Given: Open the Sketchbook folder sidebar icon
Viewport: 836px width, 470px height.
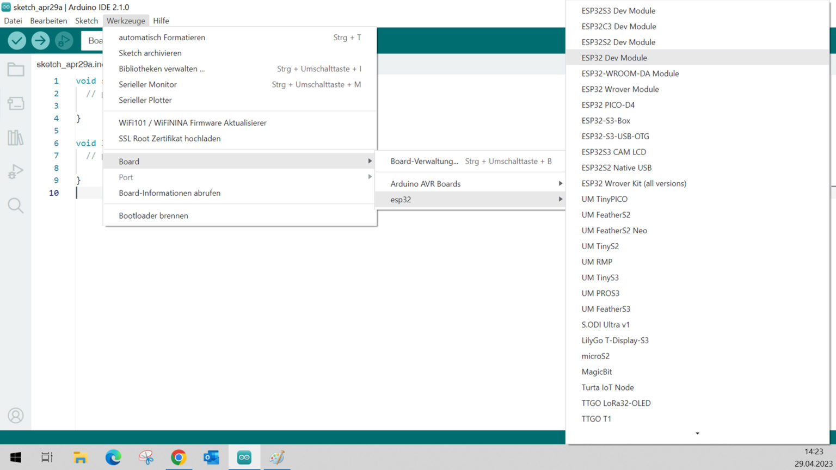Looking at the screenshot, I should click(16, 70).
